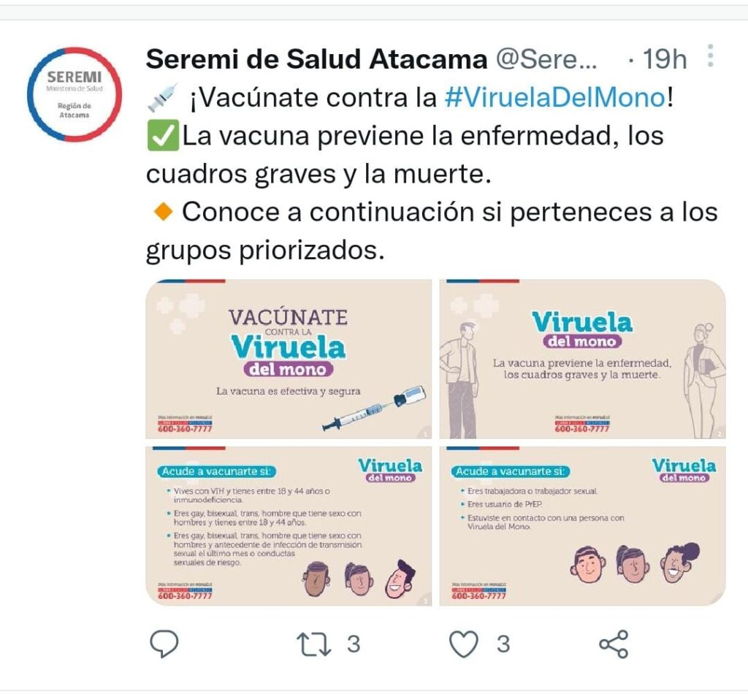Click the like count number 3

pyautogui.click(x=503, y=644)
